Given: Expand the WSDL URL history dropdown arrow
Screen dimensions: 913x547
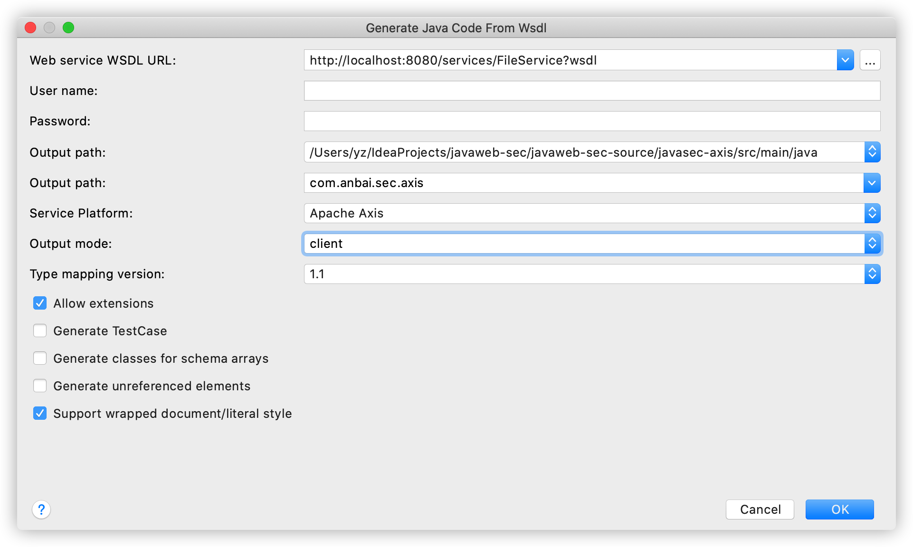Looking at the screenshot, I should tap(845, 60).
